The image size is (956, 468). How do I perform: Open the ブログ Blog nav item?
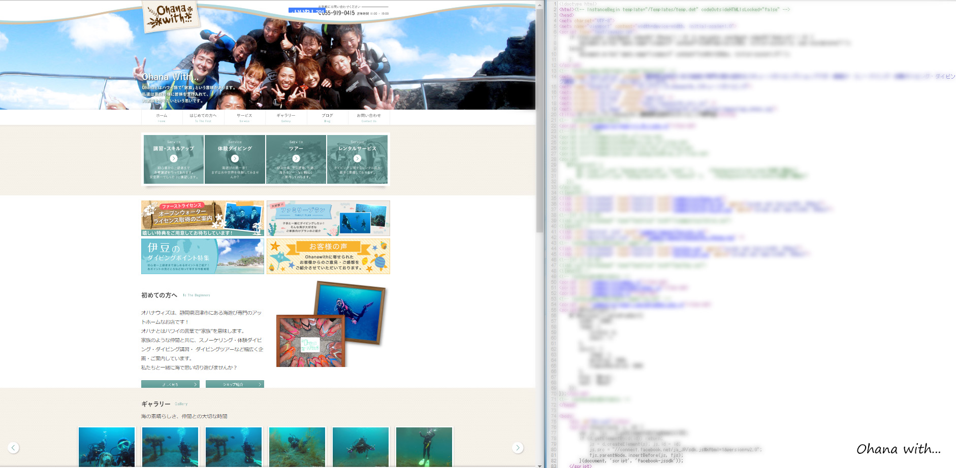tap(327, 117)
